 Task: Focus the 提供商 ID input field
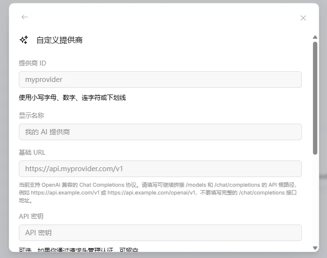tap(160, 80)
